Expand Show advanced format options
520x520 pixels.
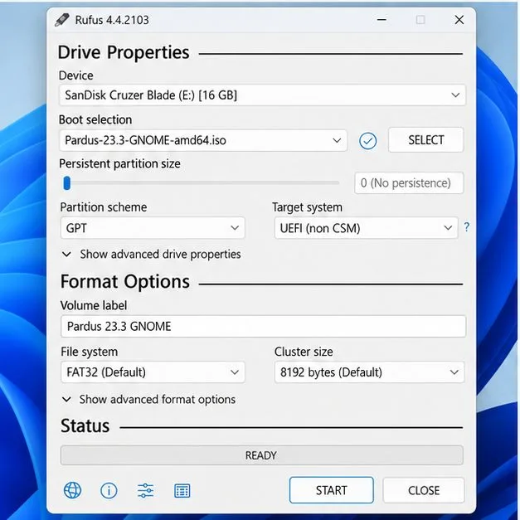tap(149, 399)
